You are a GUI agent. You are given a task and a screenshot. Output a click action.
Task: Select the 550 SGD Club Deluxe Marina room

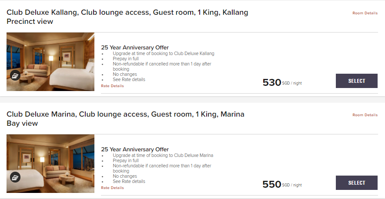click(x=357, y=183)
